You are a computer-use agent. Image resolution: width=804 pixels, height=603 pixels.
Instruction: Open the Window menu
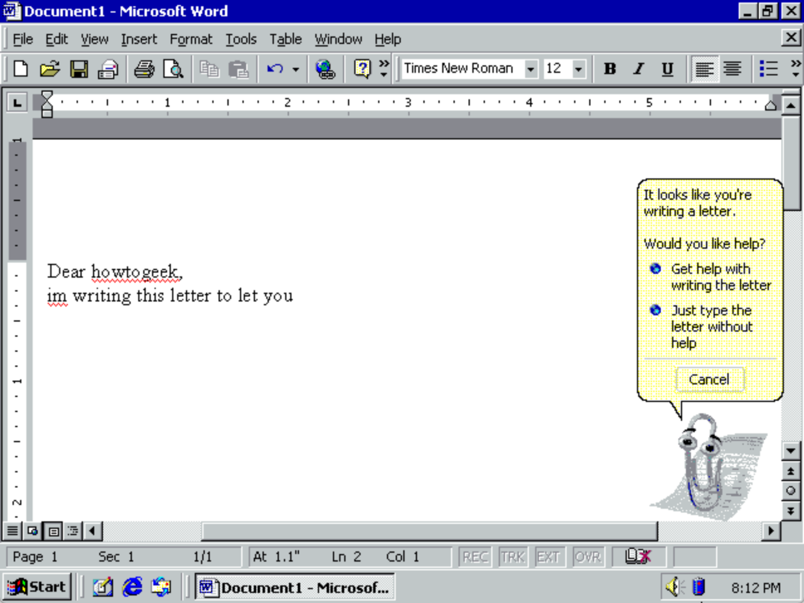pyautogui.click(x=339, y=39)
